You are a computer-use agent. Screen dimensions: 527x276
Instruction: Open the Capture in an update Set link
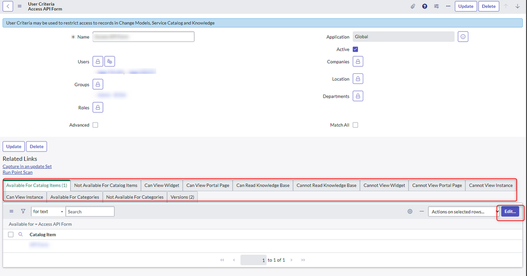click(x=27, y=166)
